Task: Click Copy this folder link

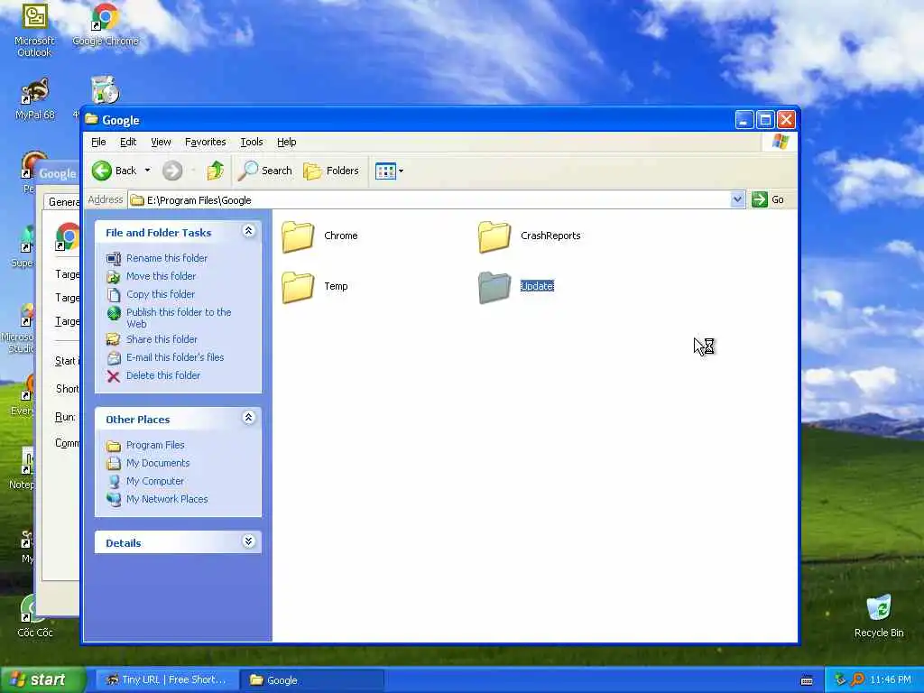Action: click(x=161, y=294)
